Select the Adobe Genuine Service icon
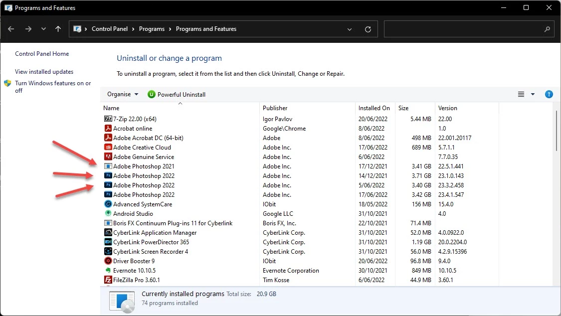Image resolution: width=561 pixels, height=316 pixels. 108,157
